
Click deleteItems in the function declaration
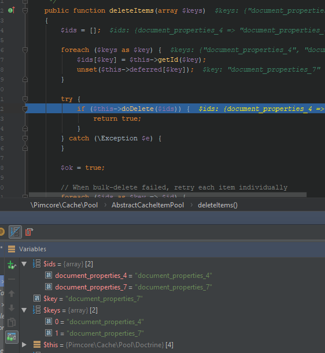click(131, 10)
